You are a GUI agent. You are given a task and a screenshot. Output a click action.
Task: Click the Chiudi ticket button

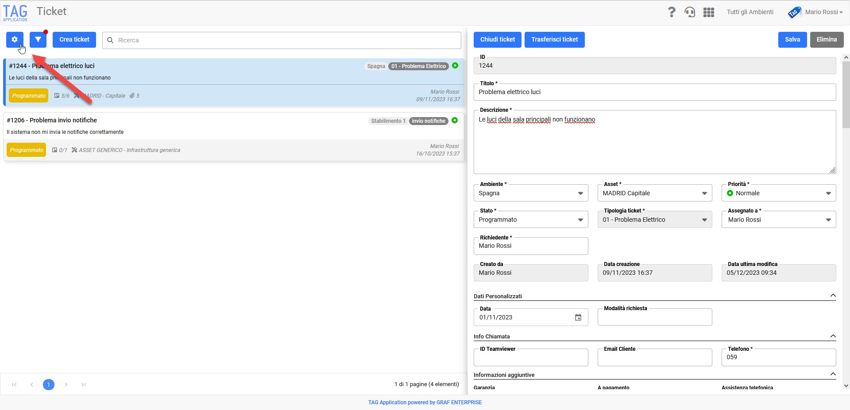[498, 39]
